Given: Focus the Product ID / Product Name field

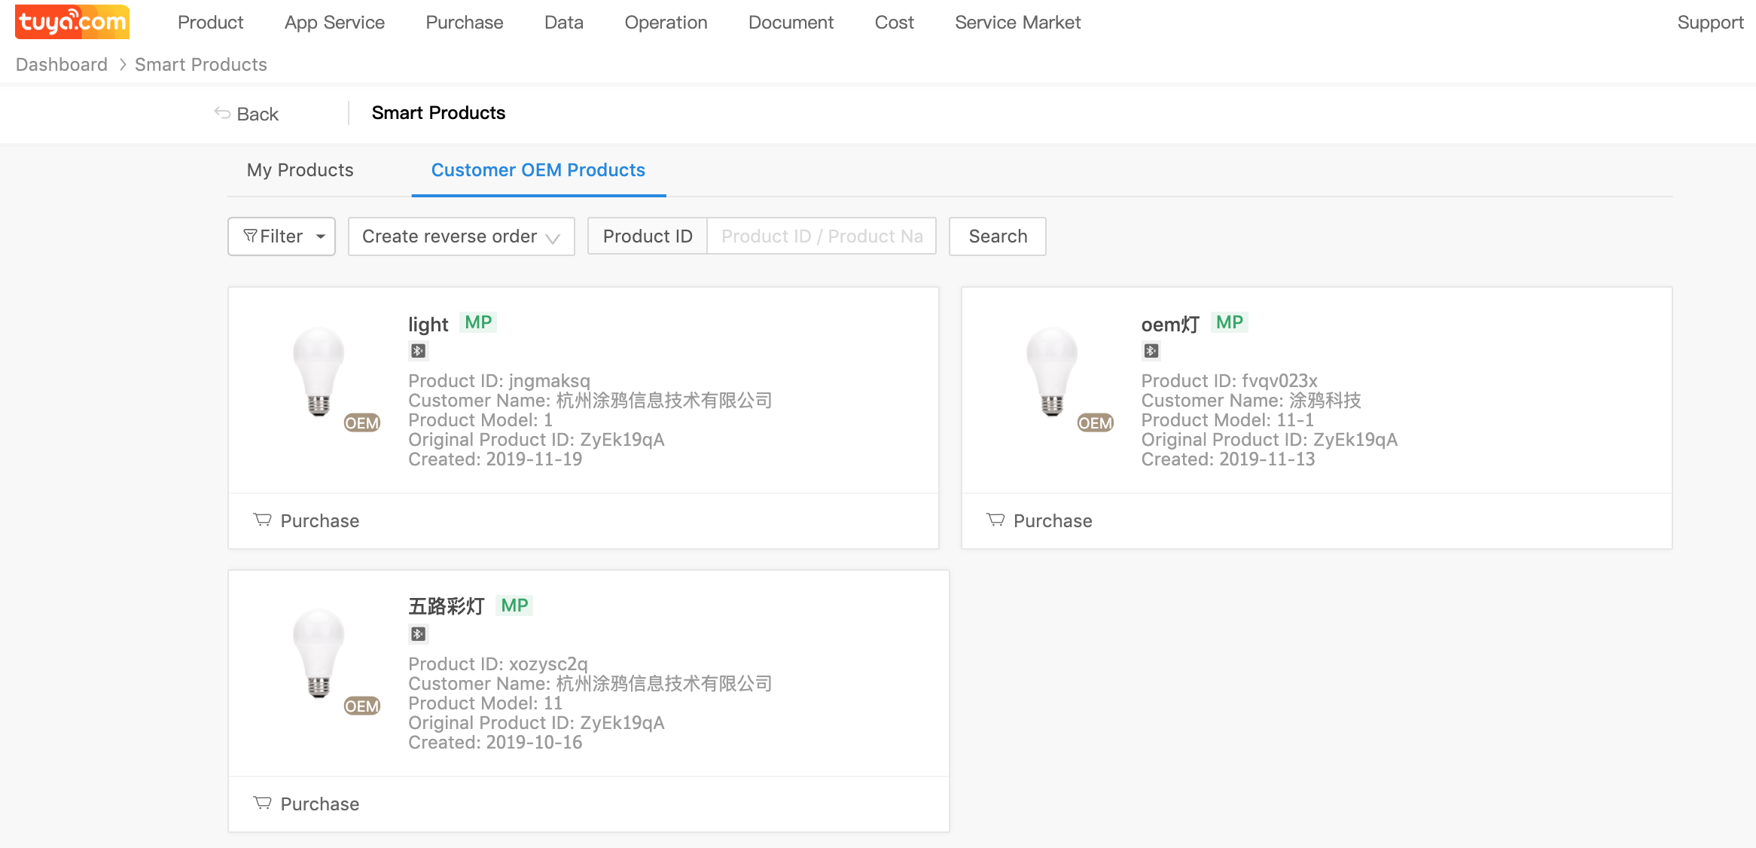Looking at the screenshot, I should (822, 236).
